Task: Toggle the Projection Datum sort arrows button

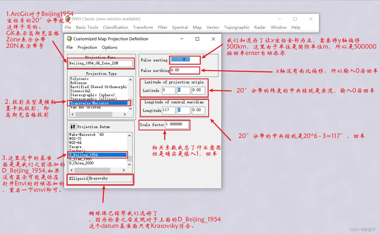Action: pos(73,127)
